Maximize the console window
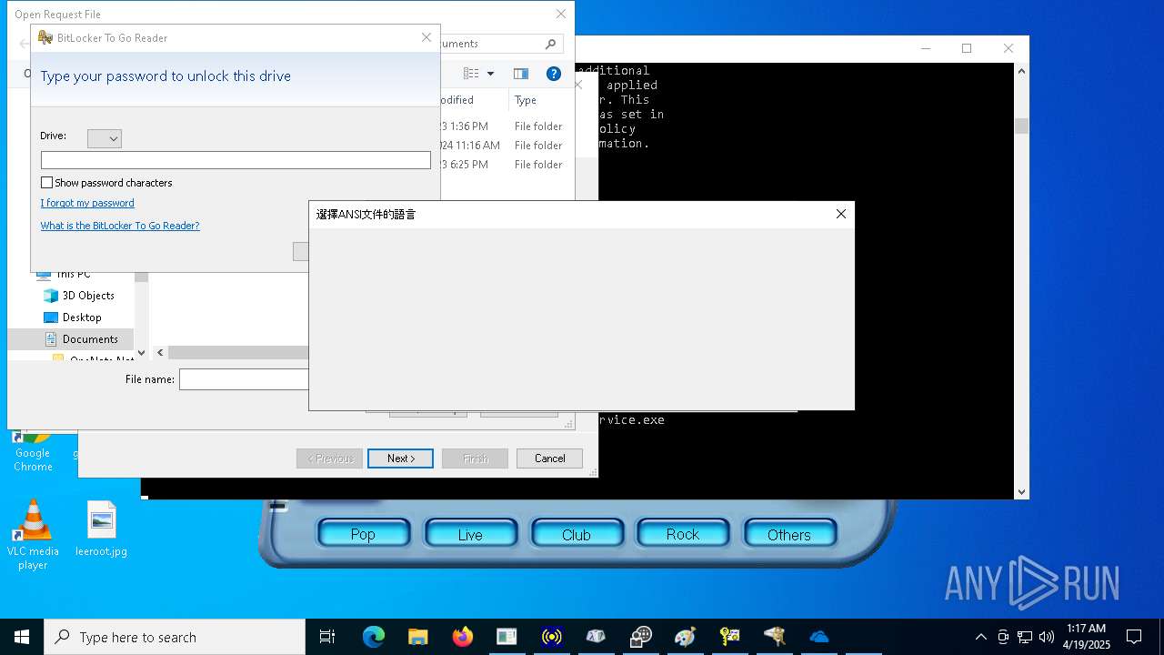Image resolution: width=1164 pixels, height=655 pixels. tap(967, 48)
